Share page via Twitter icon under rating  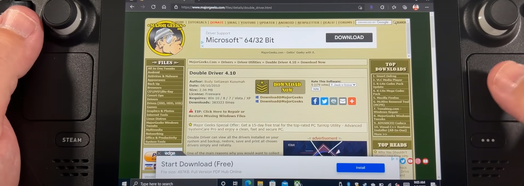click(x=324, y=101)
